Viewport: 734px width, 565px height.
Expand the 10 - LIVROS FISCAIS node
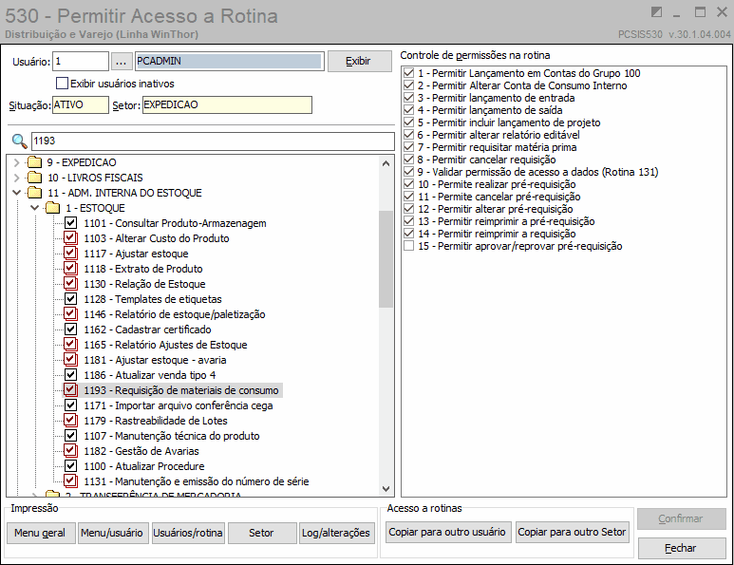coord(17,178)
